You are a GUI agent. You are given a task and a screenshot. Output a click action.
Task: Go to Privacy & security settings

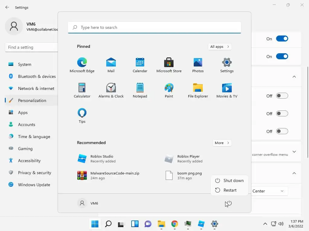point(31,173)
